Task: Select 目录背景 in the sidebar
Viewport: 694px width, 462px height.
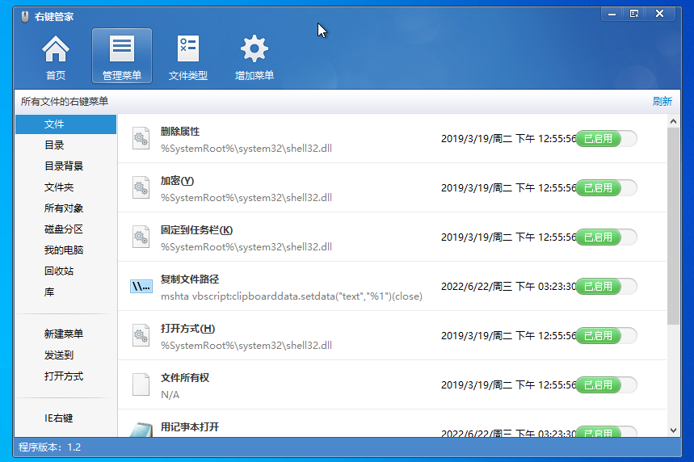Action: pos(64,166)
